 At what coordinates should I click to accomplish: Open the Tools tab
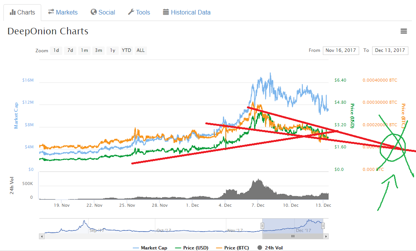[x=139, y=13]
